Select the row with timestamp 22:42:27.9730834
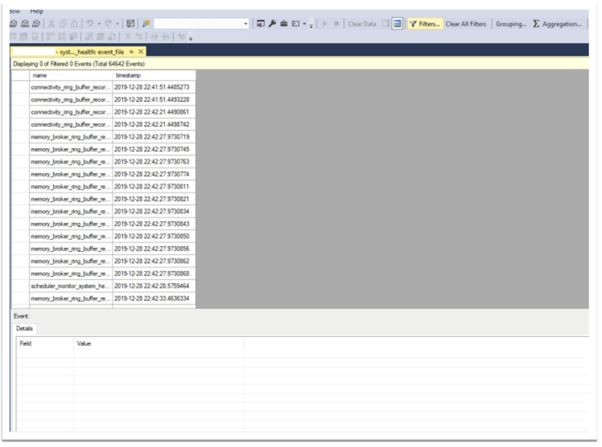The height and width of the screenshot is (447, 602). (x=104, y=211)
